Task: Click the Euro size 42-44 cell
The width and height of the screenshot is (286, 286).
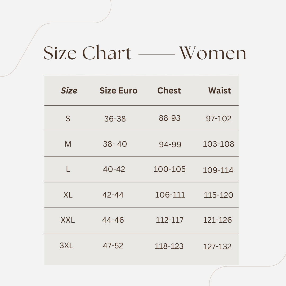Action: click(x=113, y=195)
